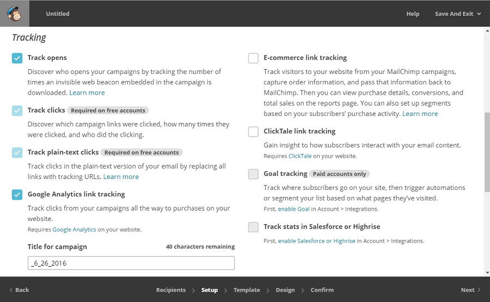This screenshot has width=490, height=302.
Task: Follow the ClickTale link
Action: [299, 156]
